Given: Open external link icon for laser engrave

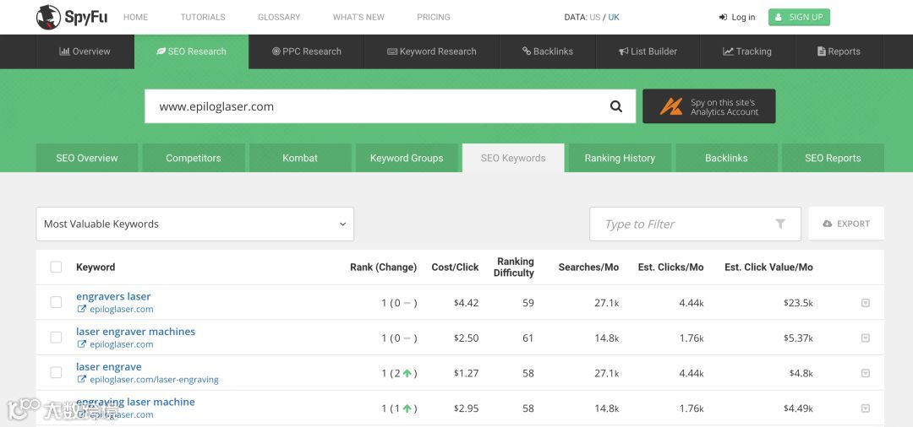Looking at the screenshot, I should click(82, 380).
